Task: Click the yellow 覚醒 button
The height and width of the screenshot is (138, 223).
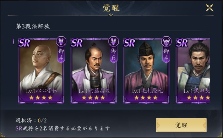Action: tap(181, 125)
